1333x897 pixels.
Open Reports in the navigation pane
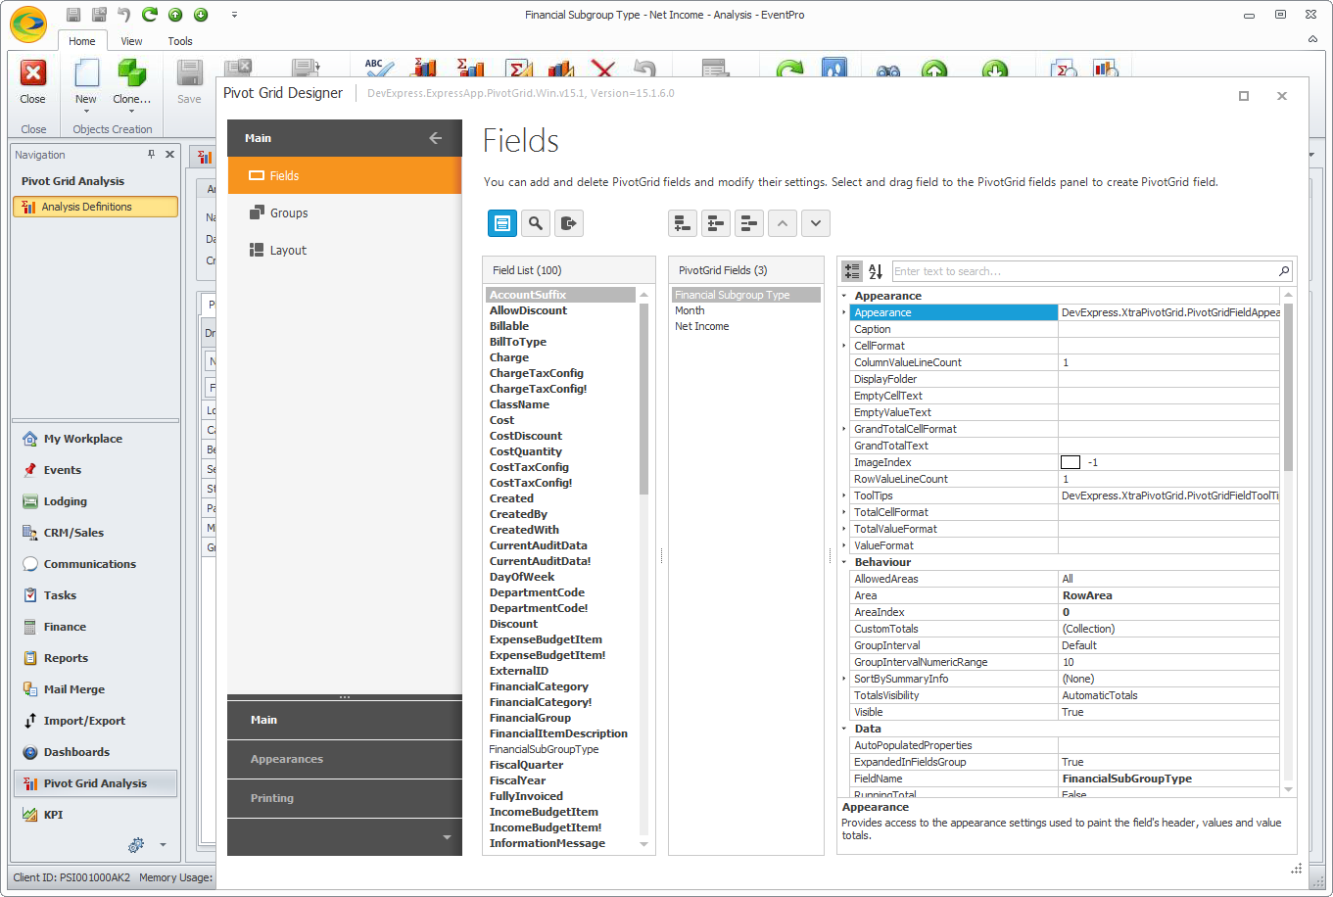[66, 658]
